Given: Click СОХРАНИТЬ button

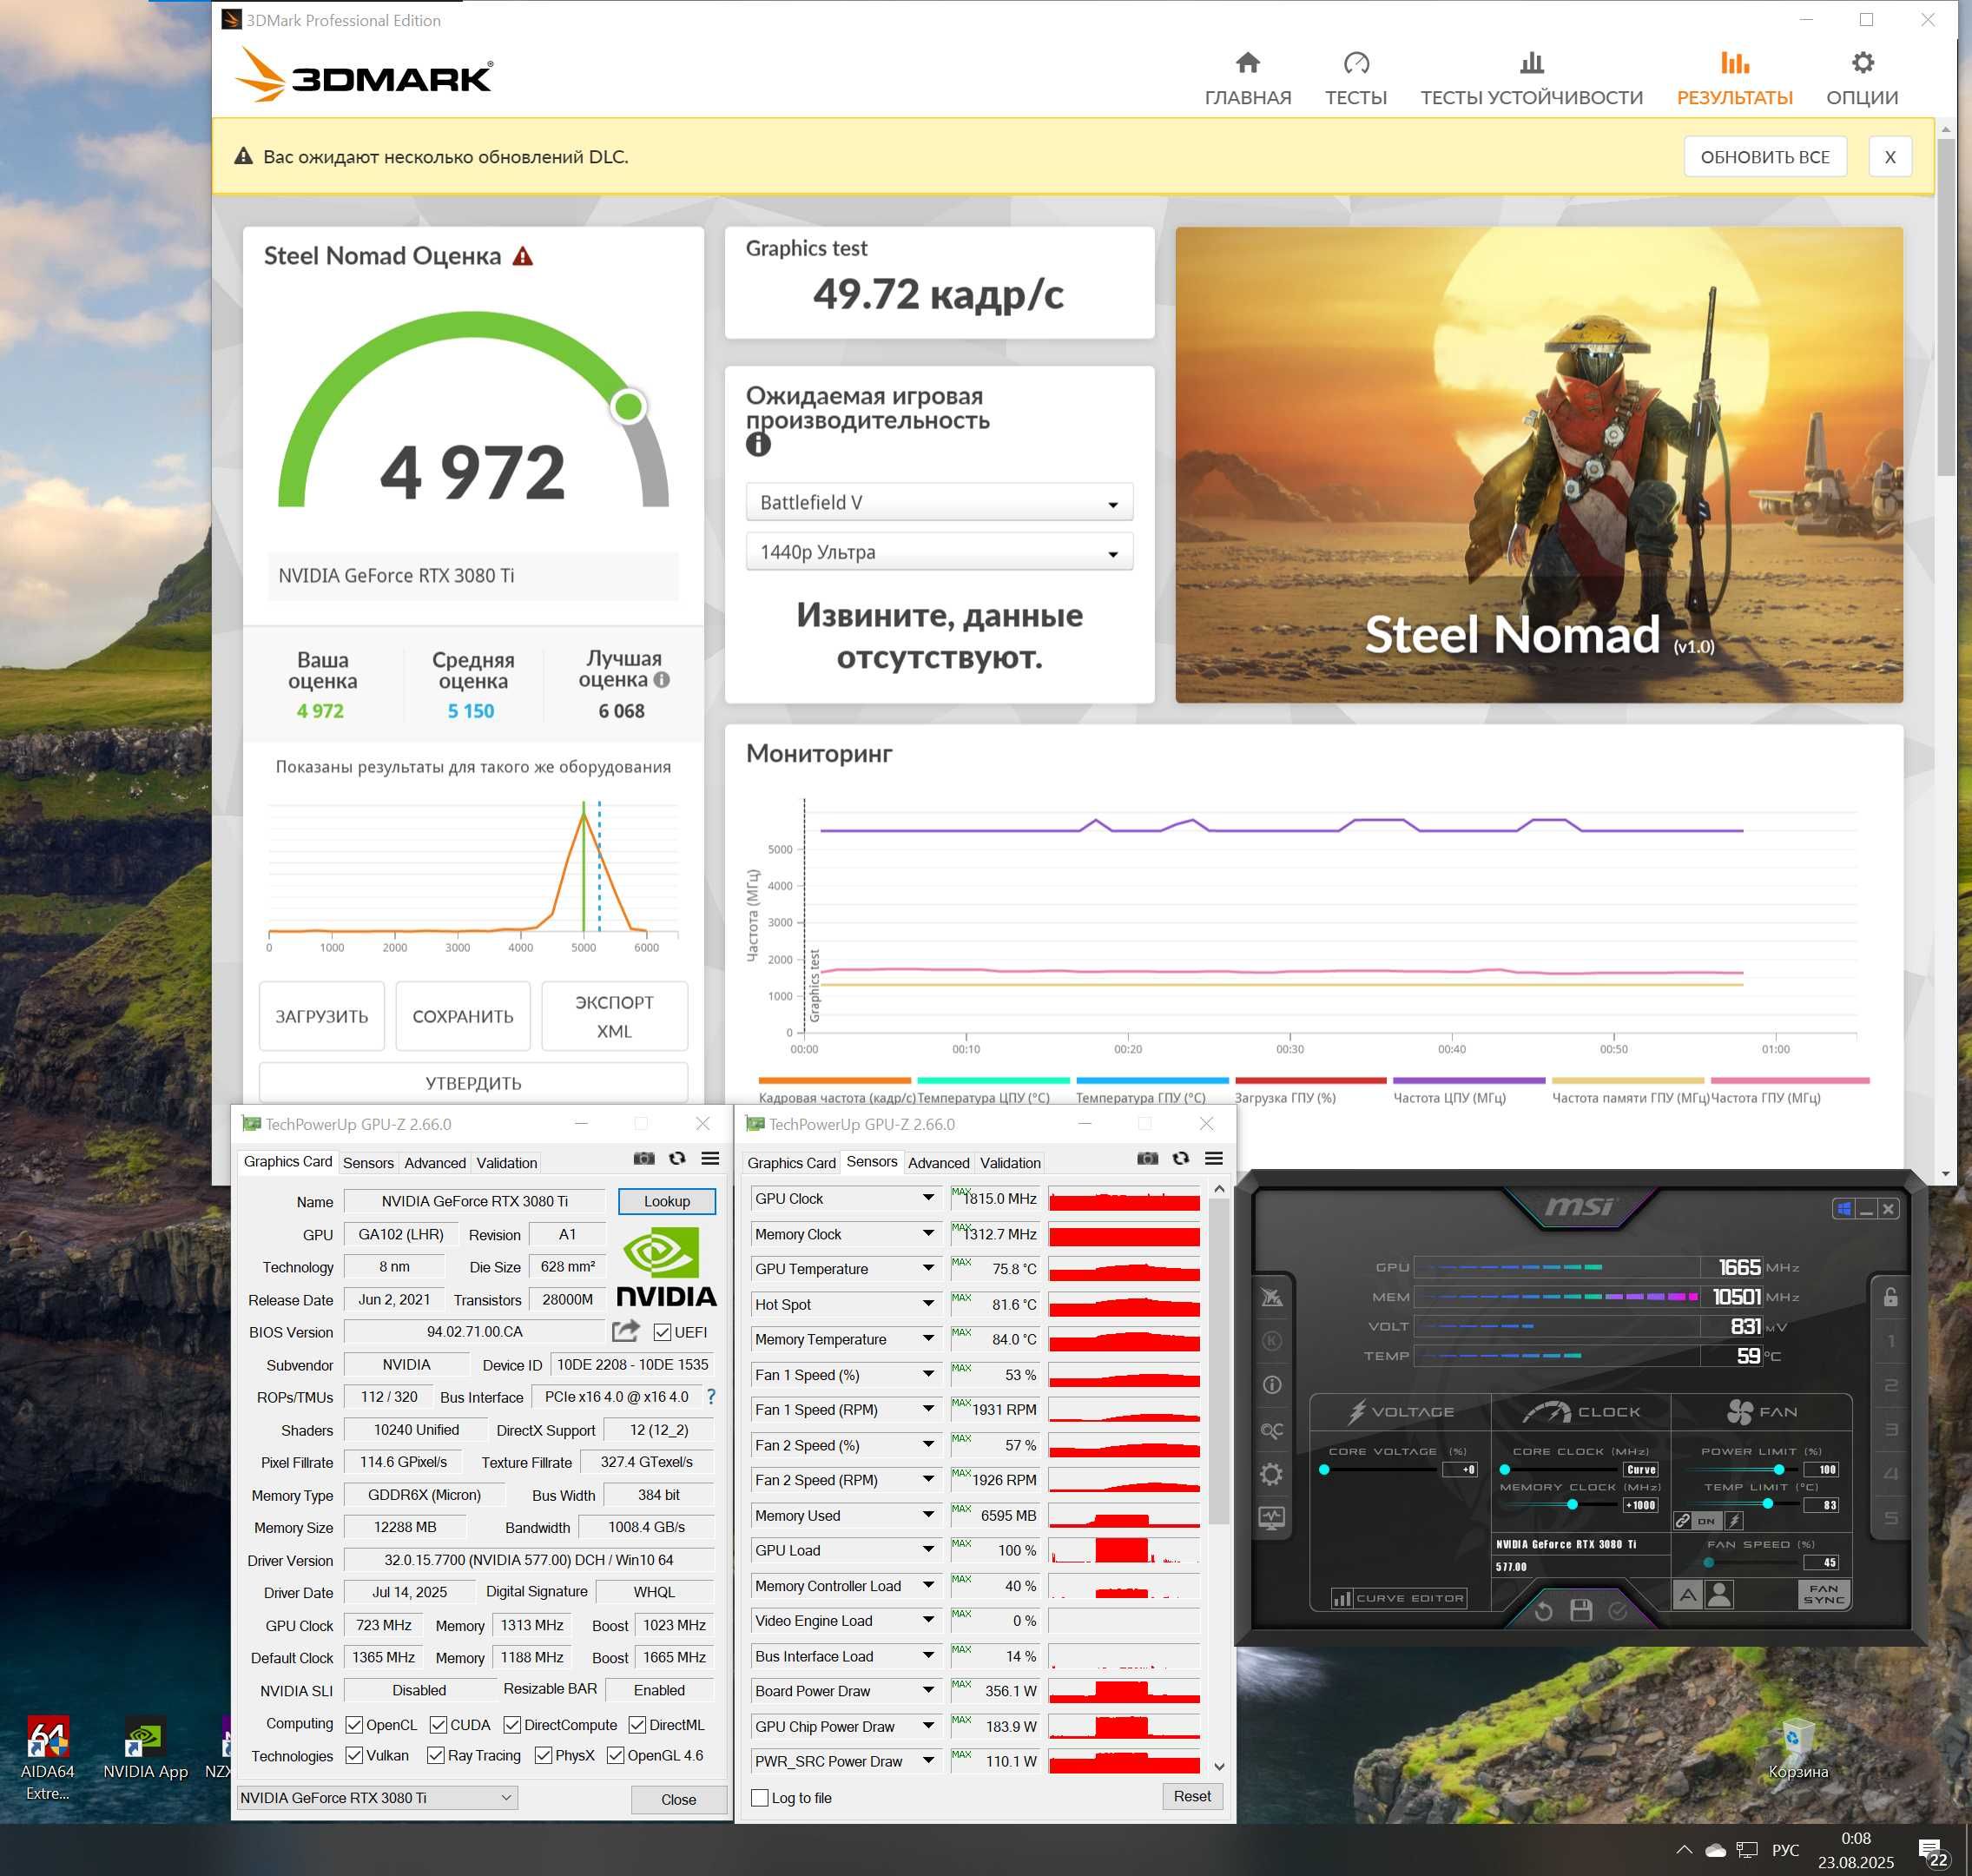Looking at the screenshot, I should click(x=463, y=1016).
